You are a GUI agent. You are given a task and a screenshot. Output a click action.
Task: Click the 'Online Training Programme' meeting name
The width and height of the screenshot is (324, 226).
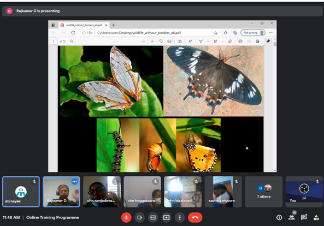pos(52,217)
